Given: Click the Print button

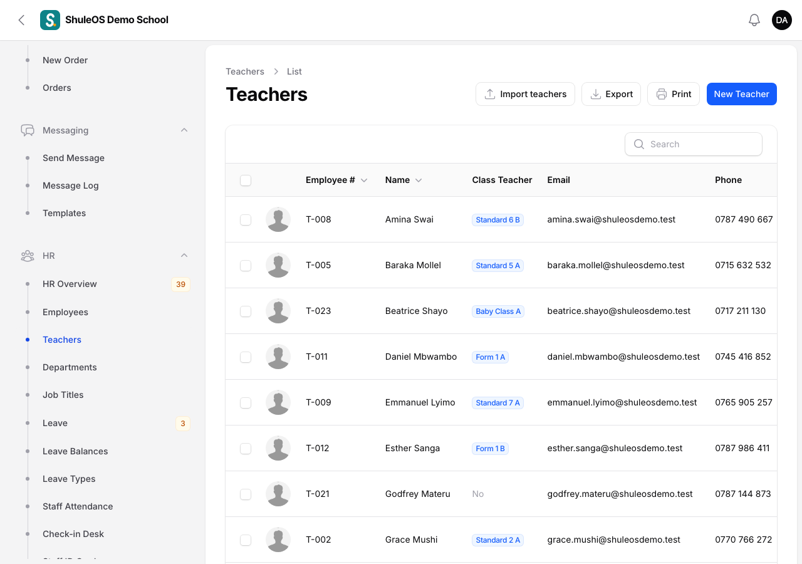Looking at the screenshot, I should coord(674,94).
